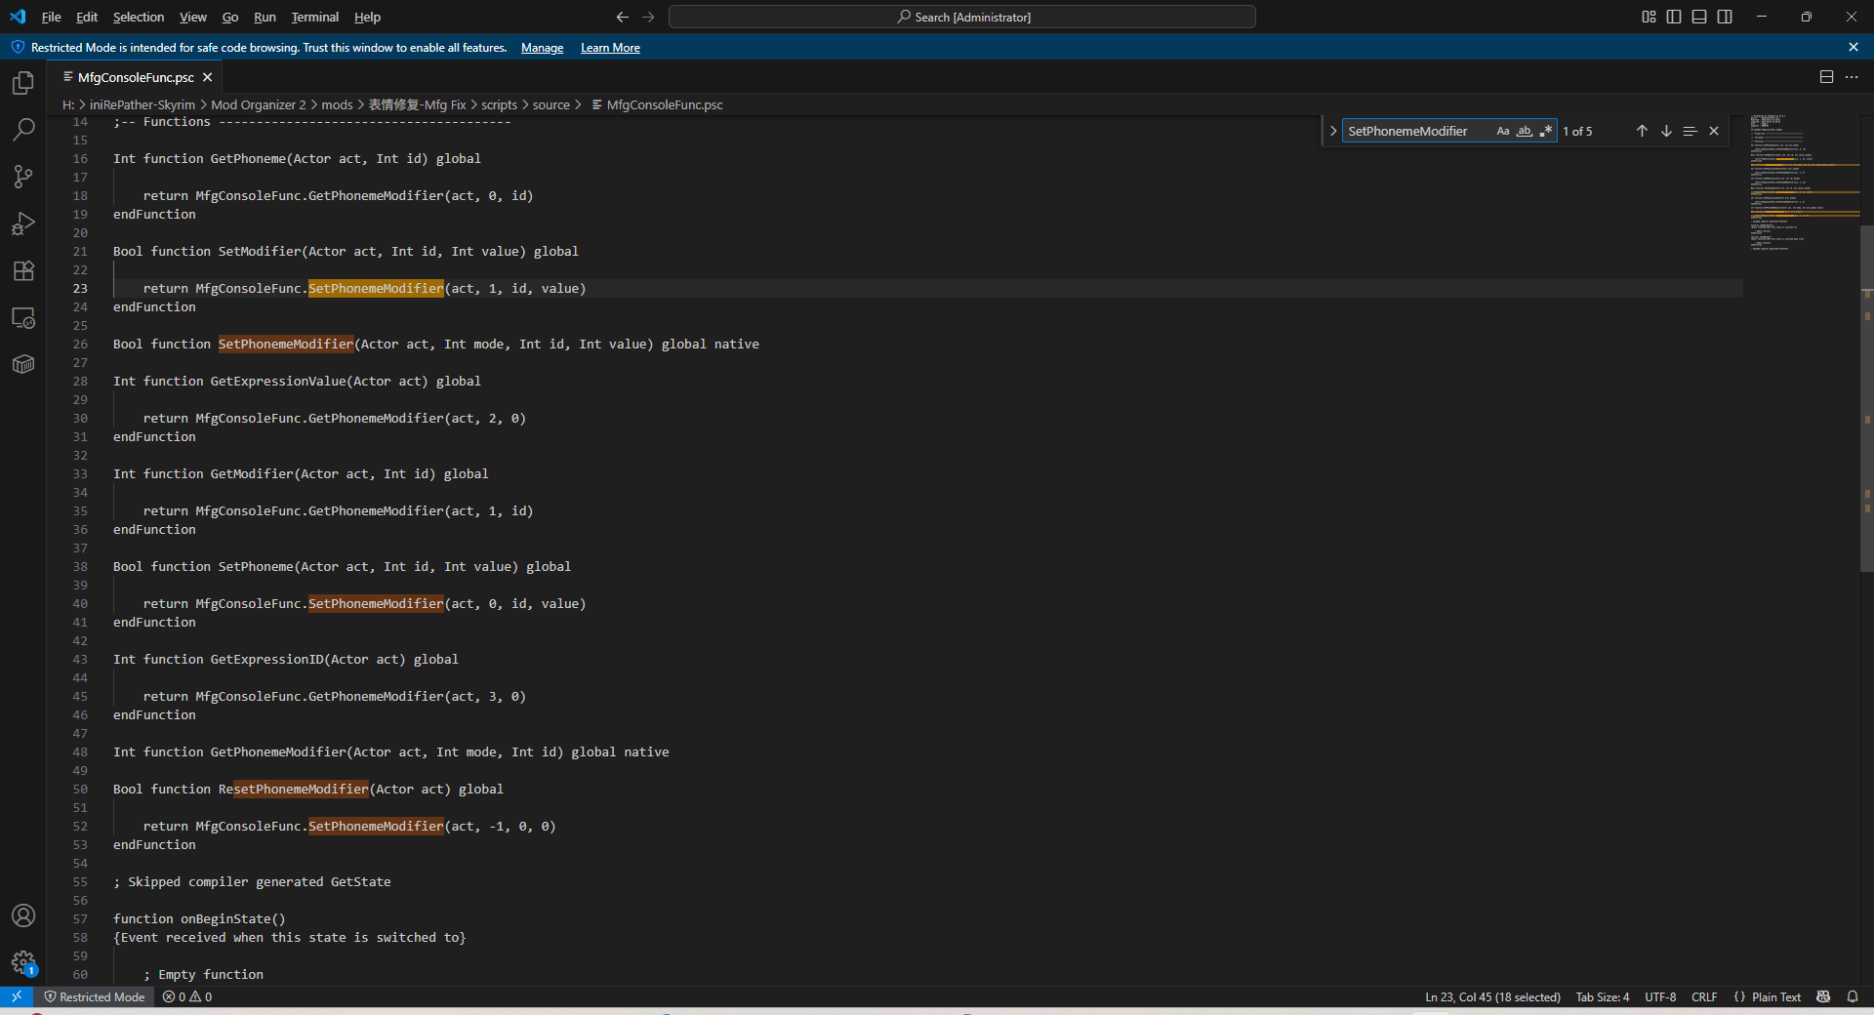Open errors and warnings problems indicator

[x=187, y=996]
